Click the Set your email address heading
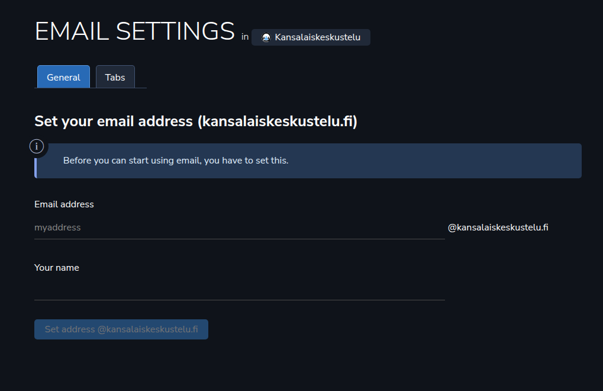 (196, 121)
